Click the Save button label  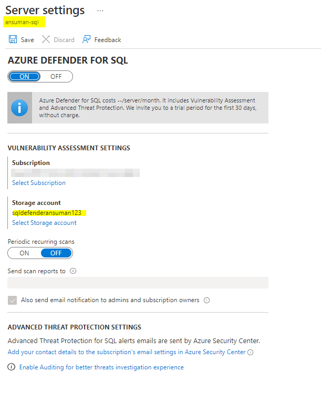(27, 40)
